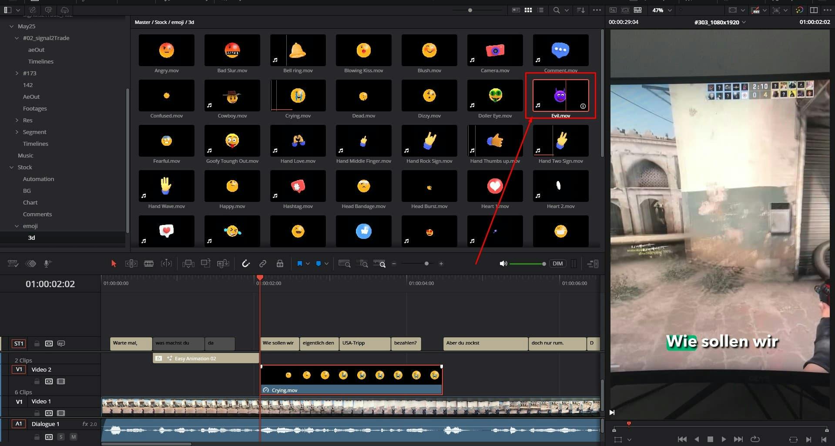The width and height of the screenshot is (835, 446).
Task: Select the arrow Selection mode tool
Action: coord(114,264)
